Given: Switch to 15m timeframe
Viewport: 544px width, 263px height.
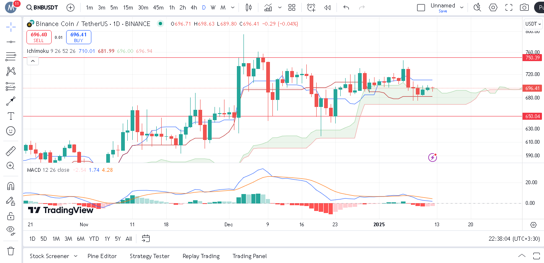Looking at the screenshot, I should coord(128,7).
